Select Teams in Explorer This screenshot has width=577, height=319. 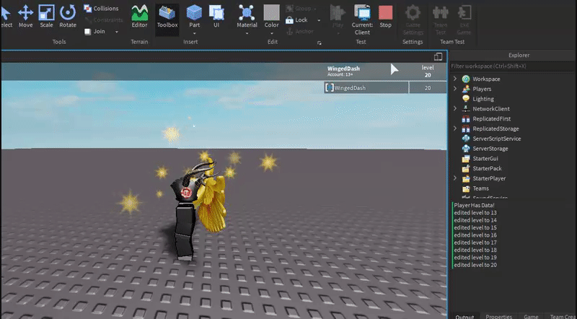pos(480,188)
